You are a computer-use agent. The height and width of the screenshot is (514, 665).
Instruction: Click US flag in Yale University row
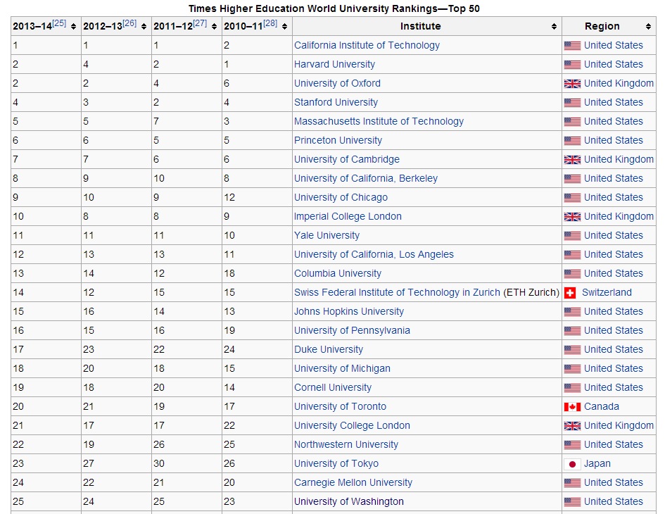[573, 236]
